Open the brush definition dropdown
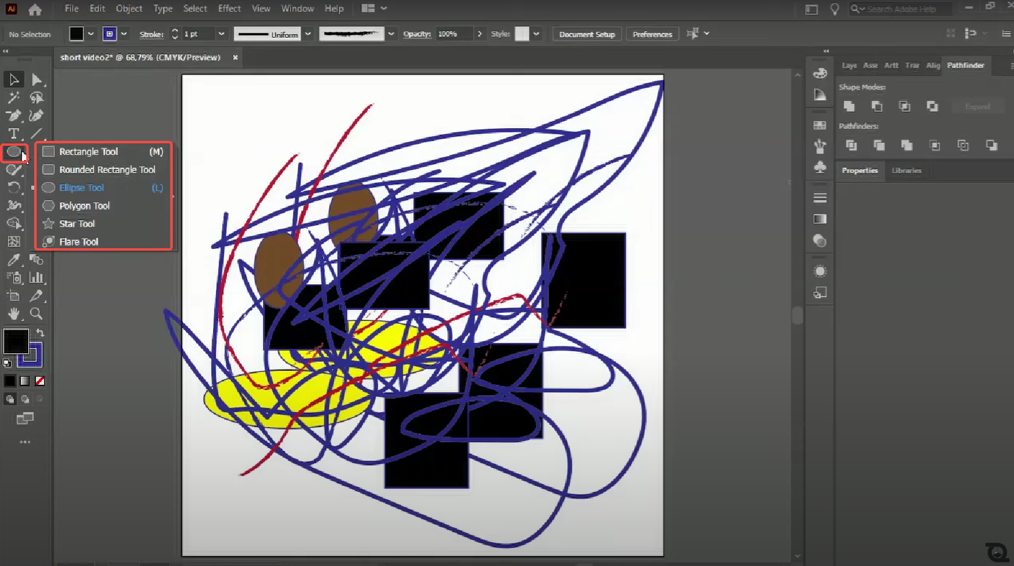Image resolution: width=1014 pixels, height=566 pixels. tap(391, 34)
